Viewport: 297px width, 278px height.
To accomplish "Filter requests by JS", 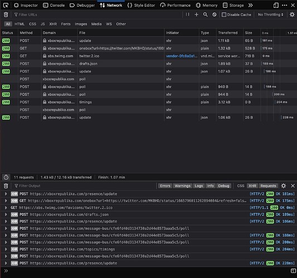I will click(42, 24).
